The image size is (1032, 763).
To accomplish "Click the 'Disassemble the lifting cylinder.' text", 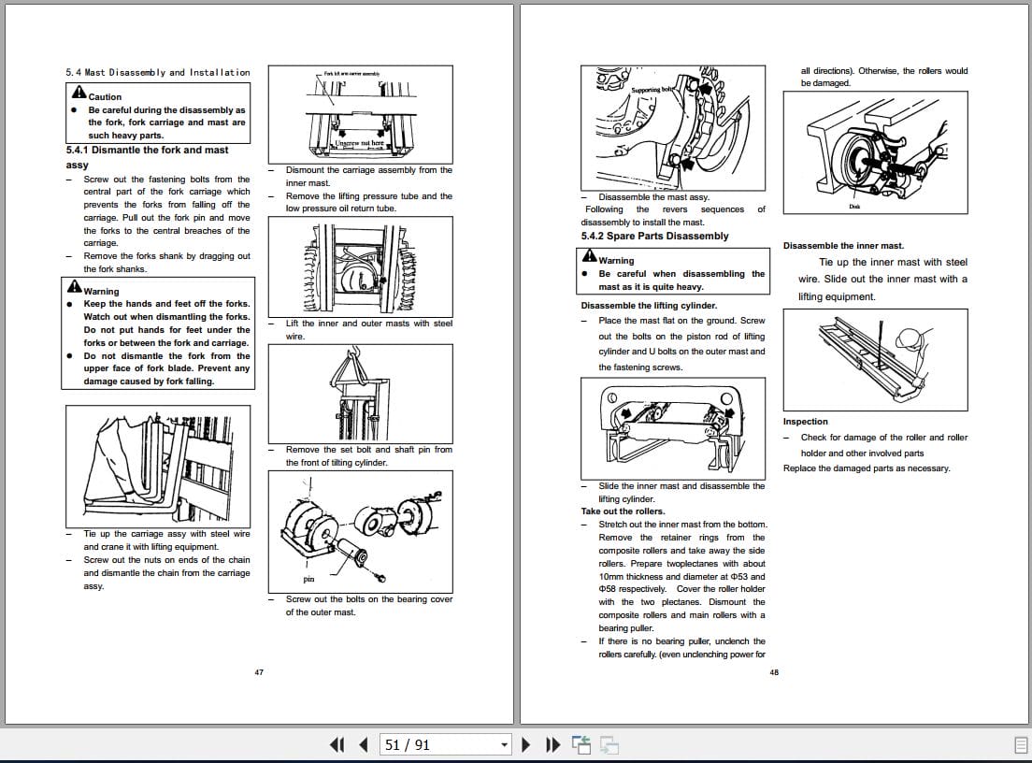I will [649, 306].
